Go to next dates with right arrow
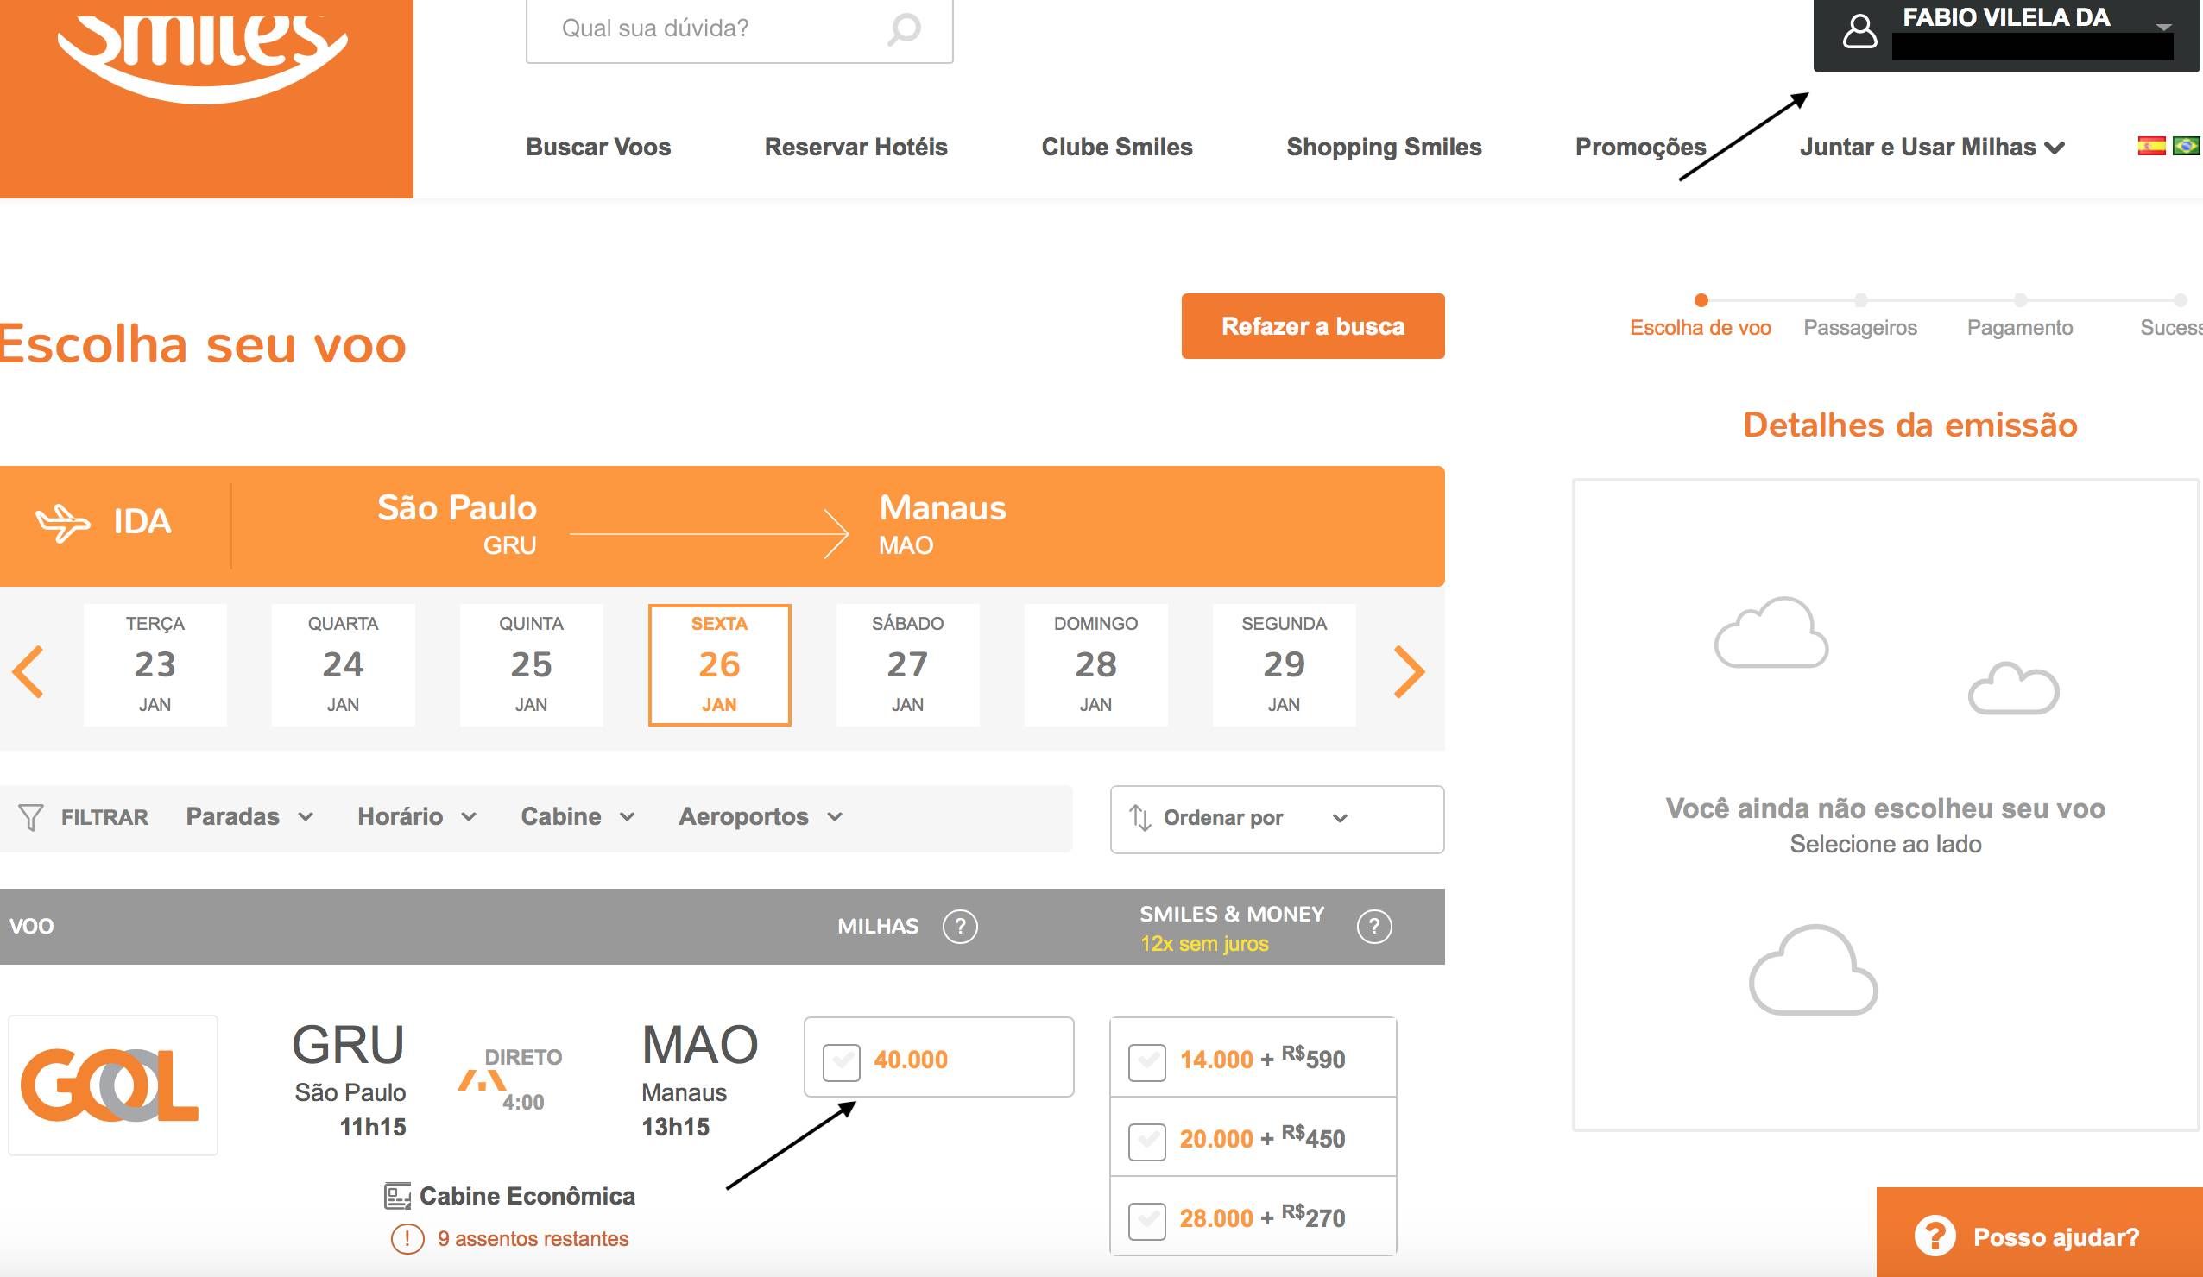The height and width of the screenshot is (1277, 2203). (x=1408, y=671)
